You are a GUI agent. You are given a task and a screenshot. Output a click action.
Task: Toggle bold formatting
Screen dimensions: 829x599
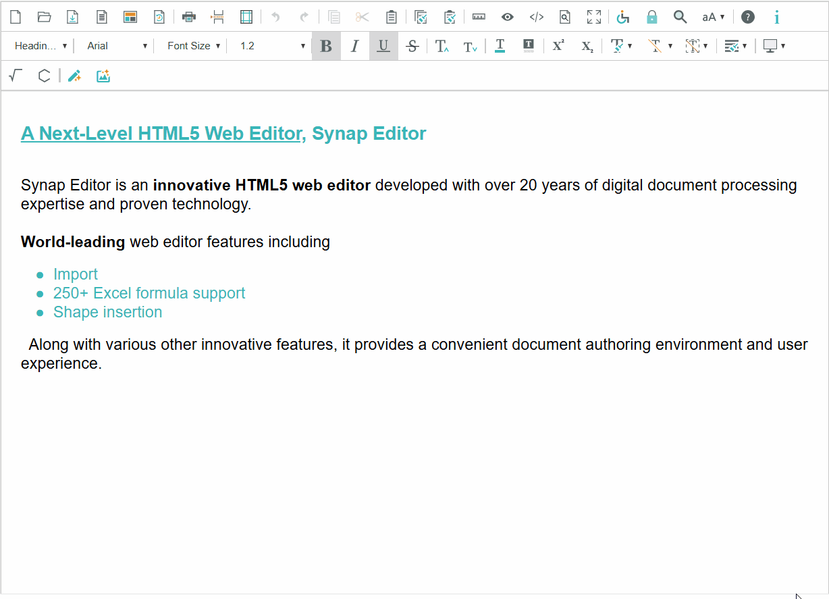click(x=326, y=46)
